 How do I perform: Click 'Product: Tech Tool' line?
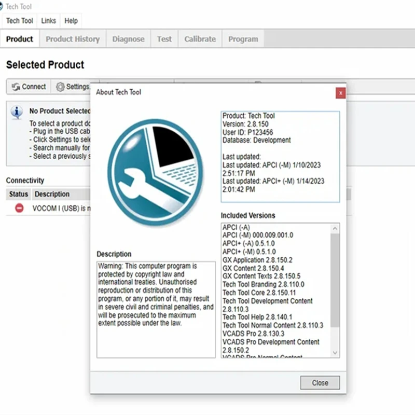(x=248, y=116)
